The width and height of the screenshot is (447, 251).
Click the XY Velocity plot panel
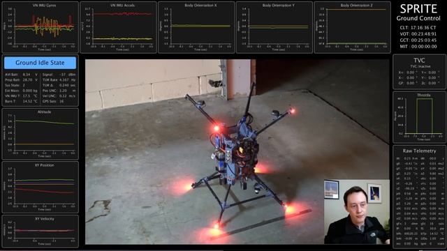41,231
